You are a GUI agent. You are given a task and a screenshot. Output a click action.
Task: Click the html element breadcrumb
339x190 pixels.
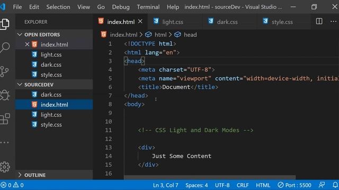[x=160, y=35]
